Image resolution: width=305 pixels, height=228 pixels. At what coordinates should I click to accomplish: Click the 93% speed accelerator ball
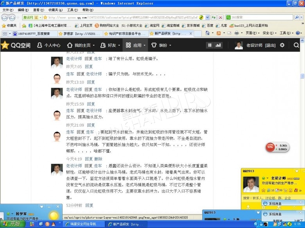click(270, 147)
